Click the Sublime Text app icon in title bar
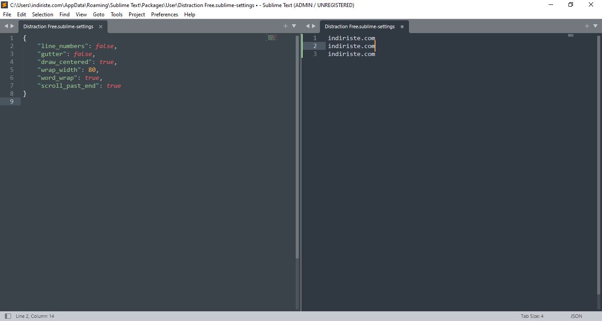The width and height of the screenshot is (602, 321). [x=5, y=5]
